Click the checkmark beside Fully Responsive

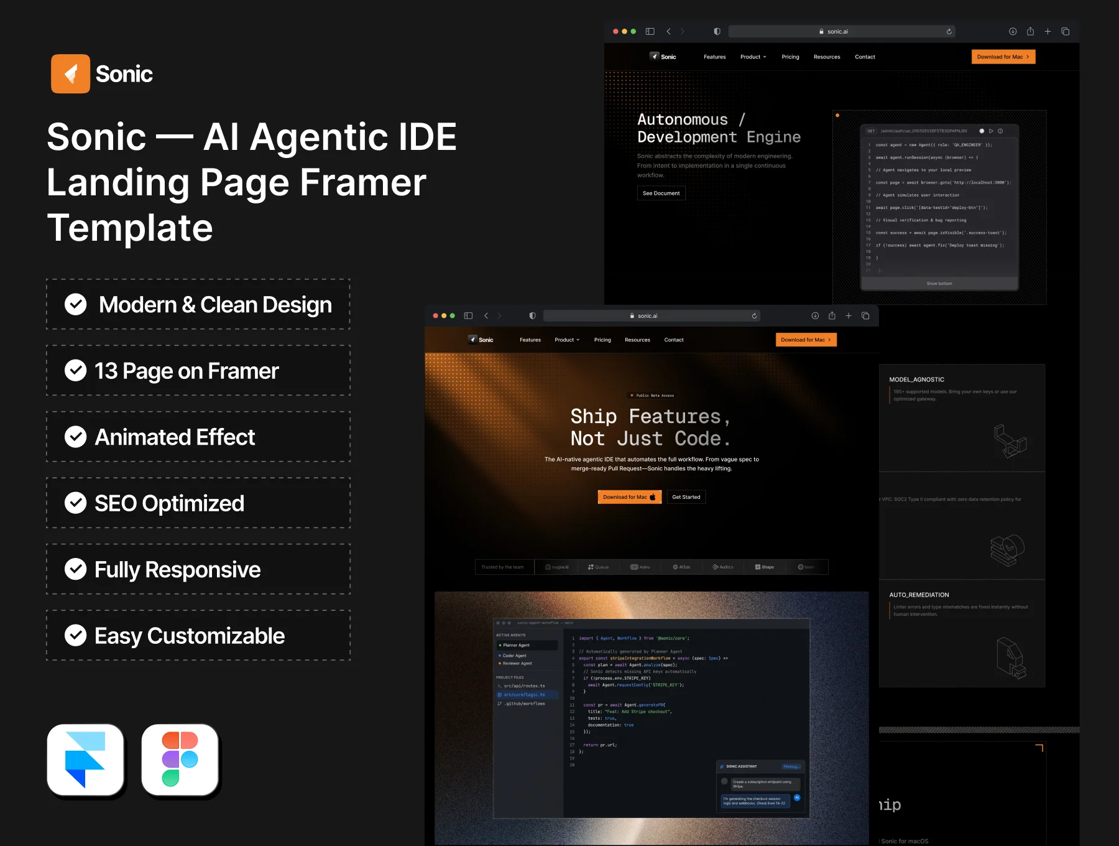(x=76, y=569)
